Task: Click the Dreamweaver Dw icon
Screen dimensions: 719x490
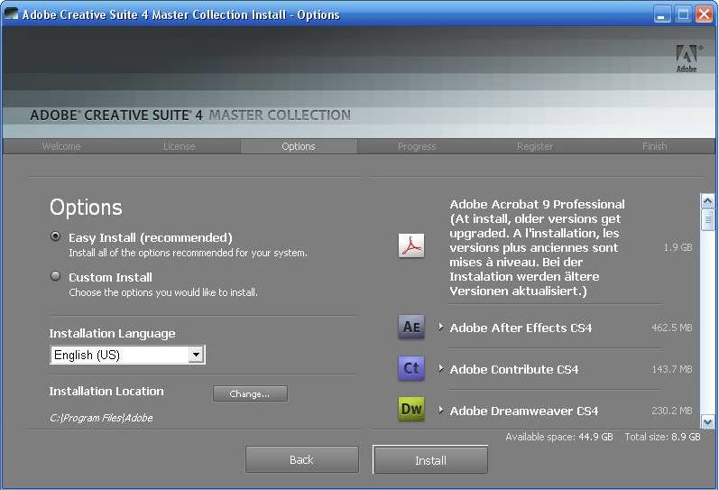Action: coord(410,409)
